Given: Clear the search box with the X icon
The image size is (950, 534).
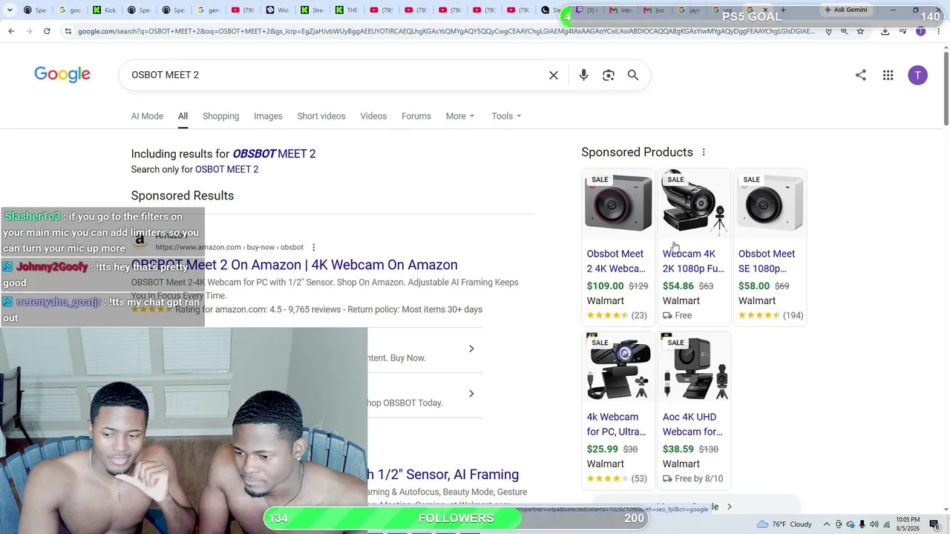Looking at the screenshot, I should [x=554, y=75].
